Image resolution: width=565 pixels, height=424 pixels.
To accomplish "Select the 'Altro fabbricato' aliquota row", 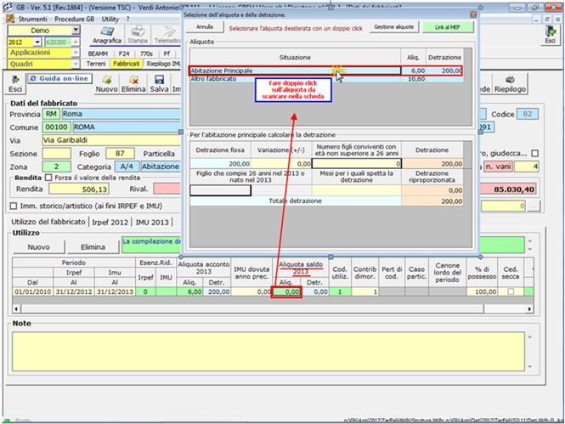I will [326, 79].
